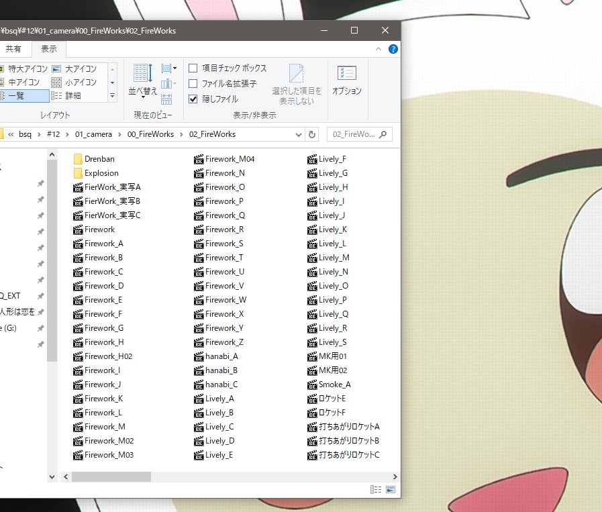The width and height of the screenshot is (602, 512).
Task: Refresh the current folder view
Action: coord(312,134)
